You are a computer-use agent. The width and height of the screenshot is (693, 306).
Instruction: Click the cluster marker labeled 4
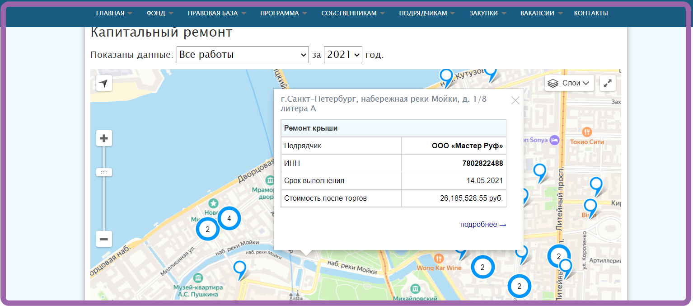(229, 219)
